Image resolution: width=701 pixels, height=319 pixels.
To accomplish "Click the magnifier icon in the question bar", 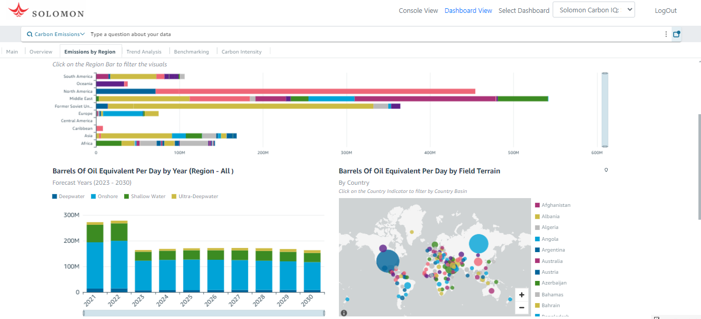I will (30, 34).
